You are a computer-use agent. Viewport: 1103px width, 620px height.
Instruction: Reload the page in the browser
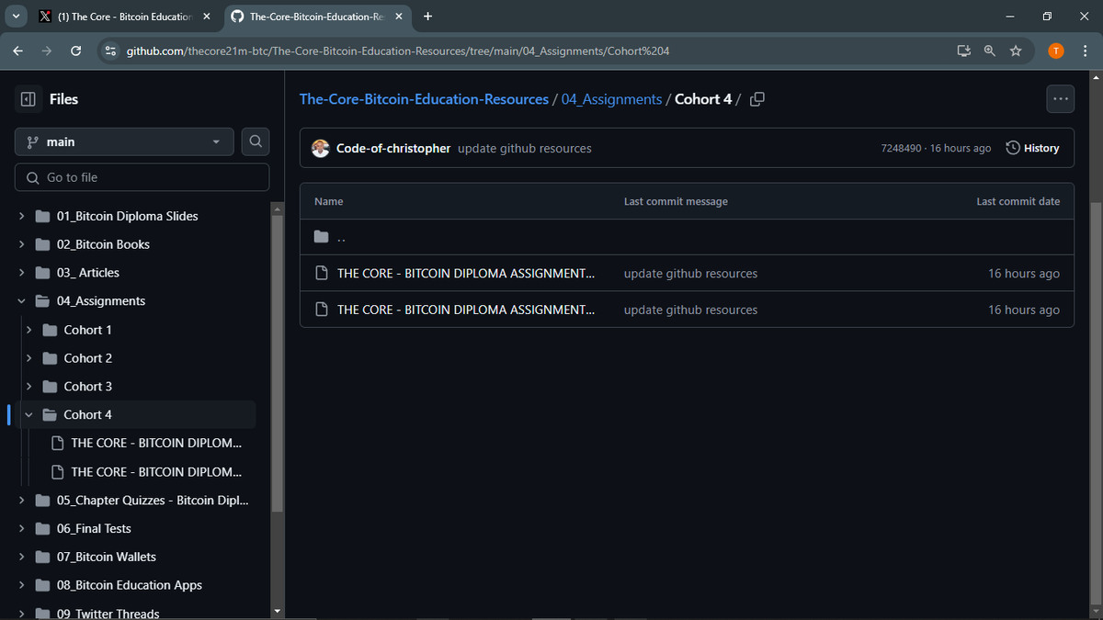point(76,51)
